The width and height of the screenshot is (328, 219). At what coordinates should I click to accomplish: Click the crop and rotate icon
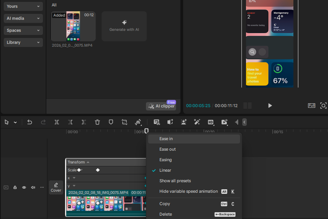click(125, 122)
